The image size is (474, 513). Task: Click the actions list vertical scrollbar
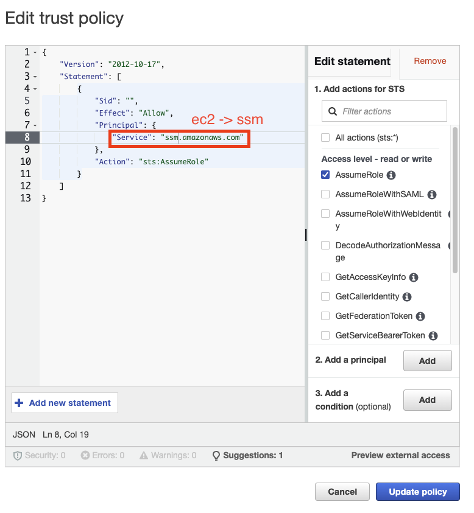click(x=455, y=200)
